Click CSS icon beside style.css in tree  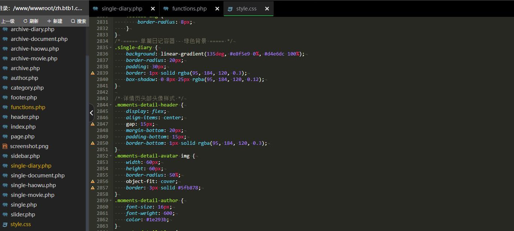pyautogui.click(x=5, y=224)
